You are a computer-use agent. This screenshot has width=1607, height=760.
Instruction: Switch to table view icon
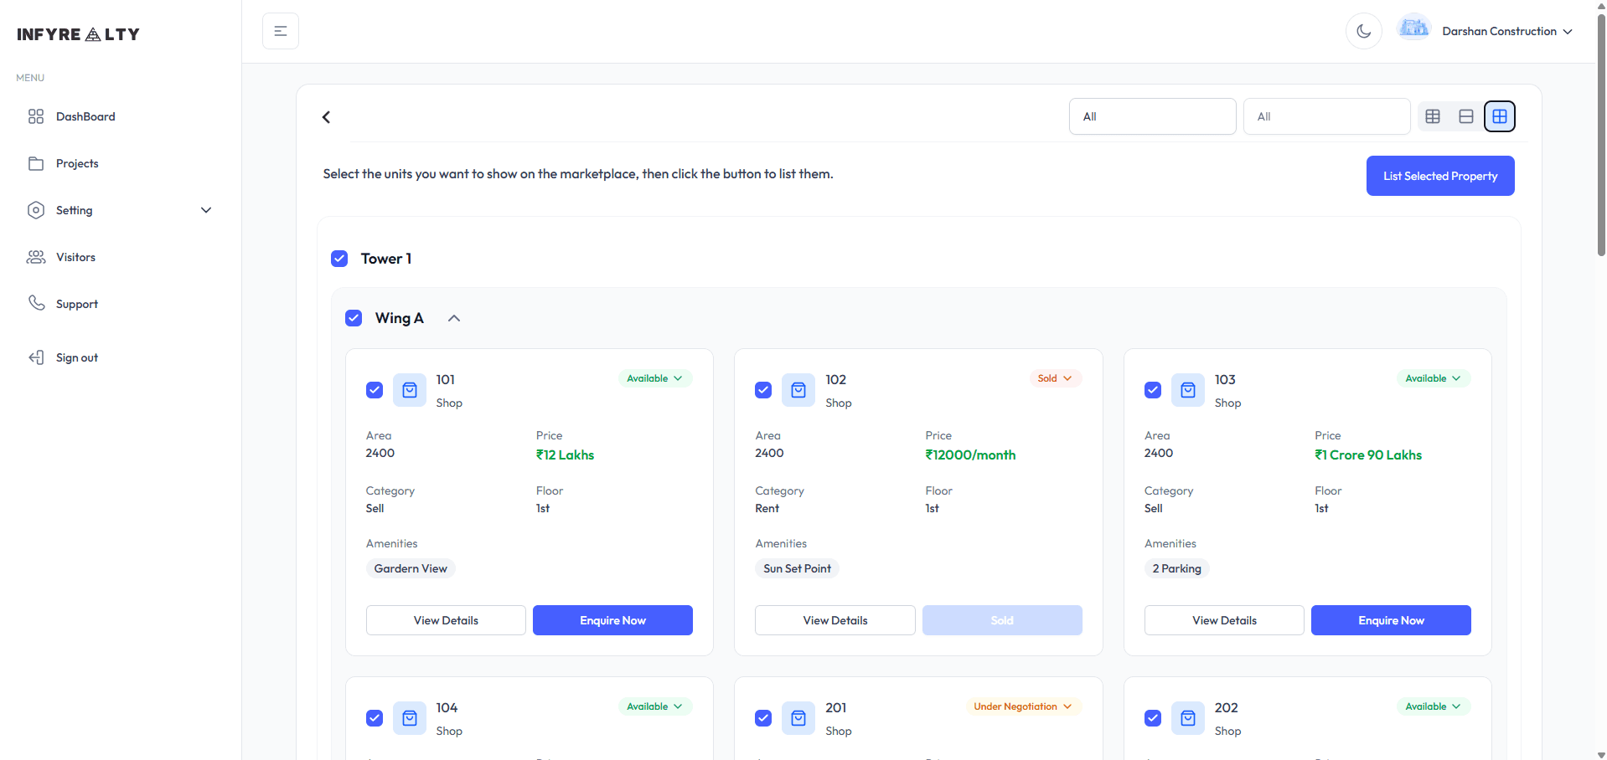coord(1433,116)
